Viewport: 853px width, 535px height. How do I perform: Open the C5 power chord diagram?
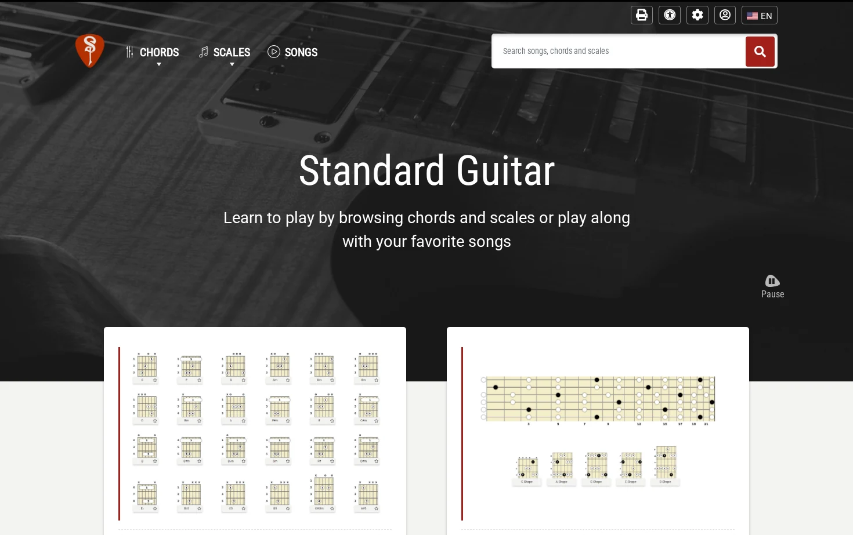point(234,496)
